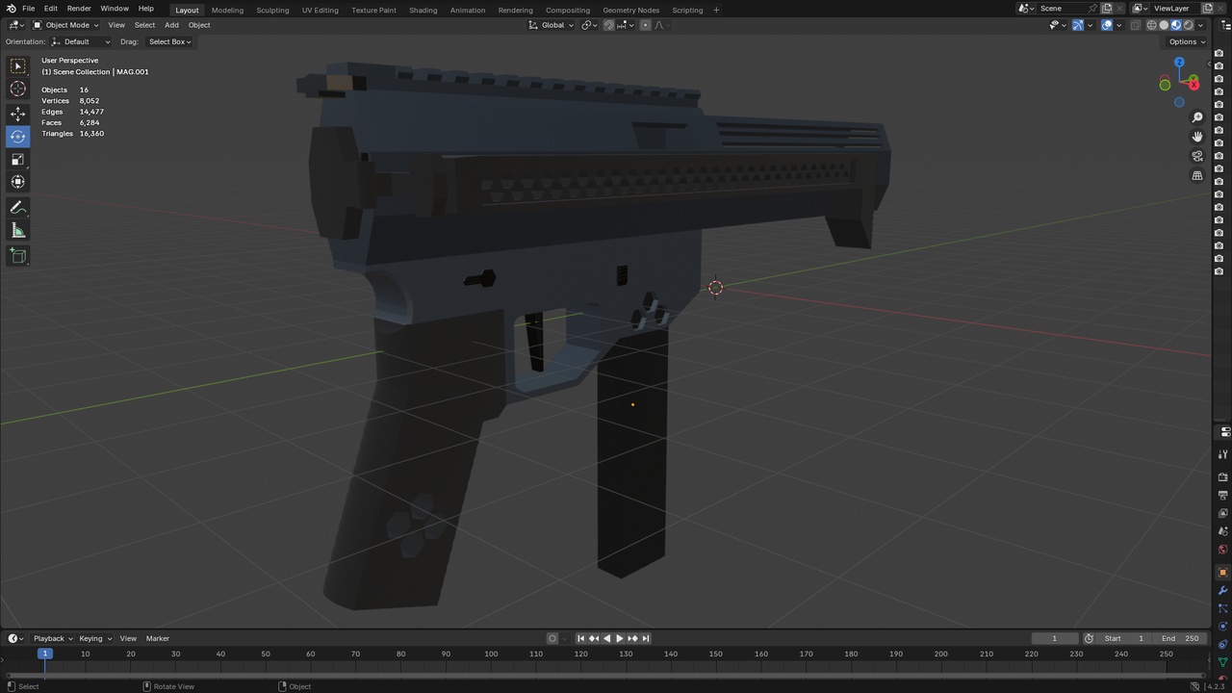Screen dimensions: 1232x693
Task: Select the Rotate tool
Action: [18, 136]
